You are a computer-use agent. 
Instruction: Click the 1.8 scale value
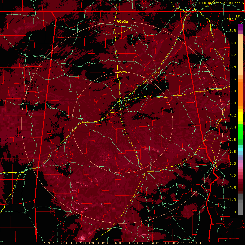pyautogui.click(x=233, y=152)
